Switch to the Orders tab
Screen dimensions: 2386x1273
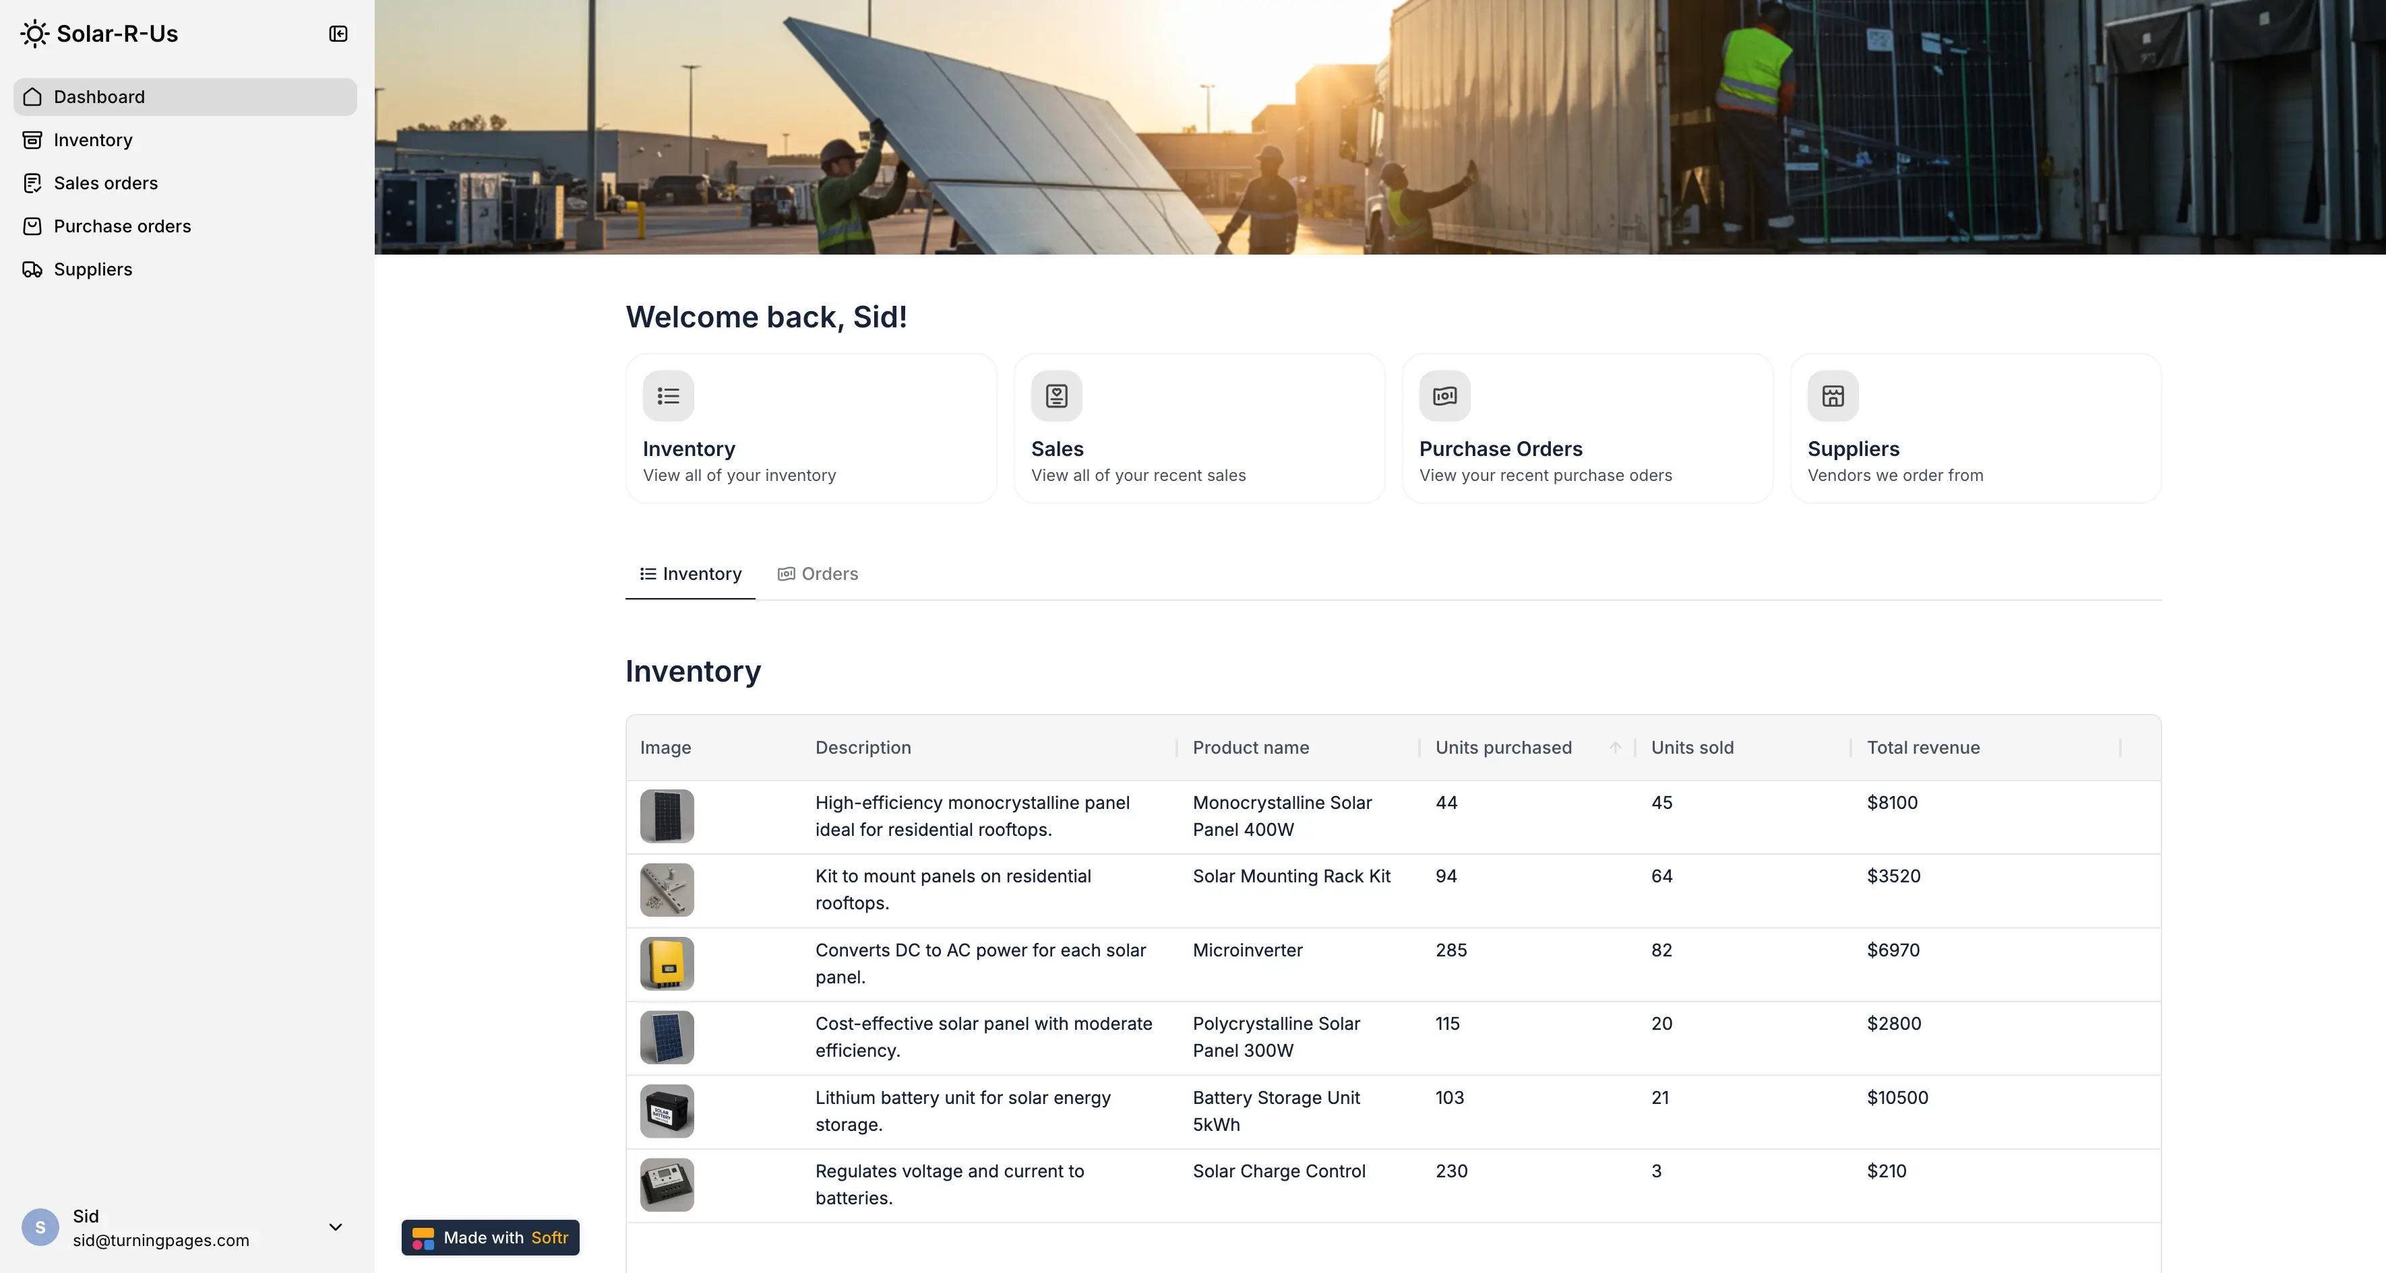[818, 574]
